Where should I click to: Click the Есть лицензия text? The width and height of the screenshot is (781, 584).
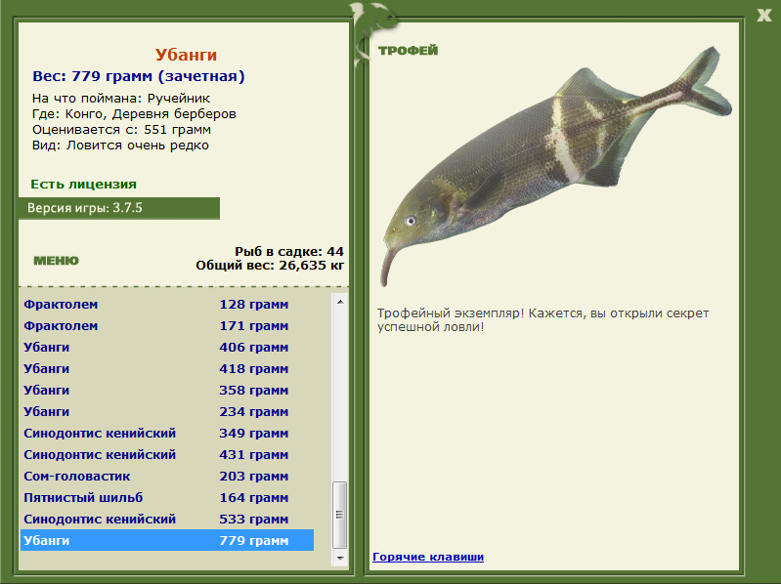(84, 184)
